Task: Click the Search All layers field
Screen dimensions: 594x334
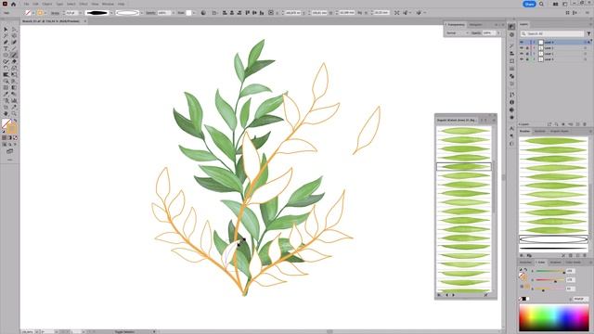Action: tap(552, 33)
